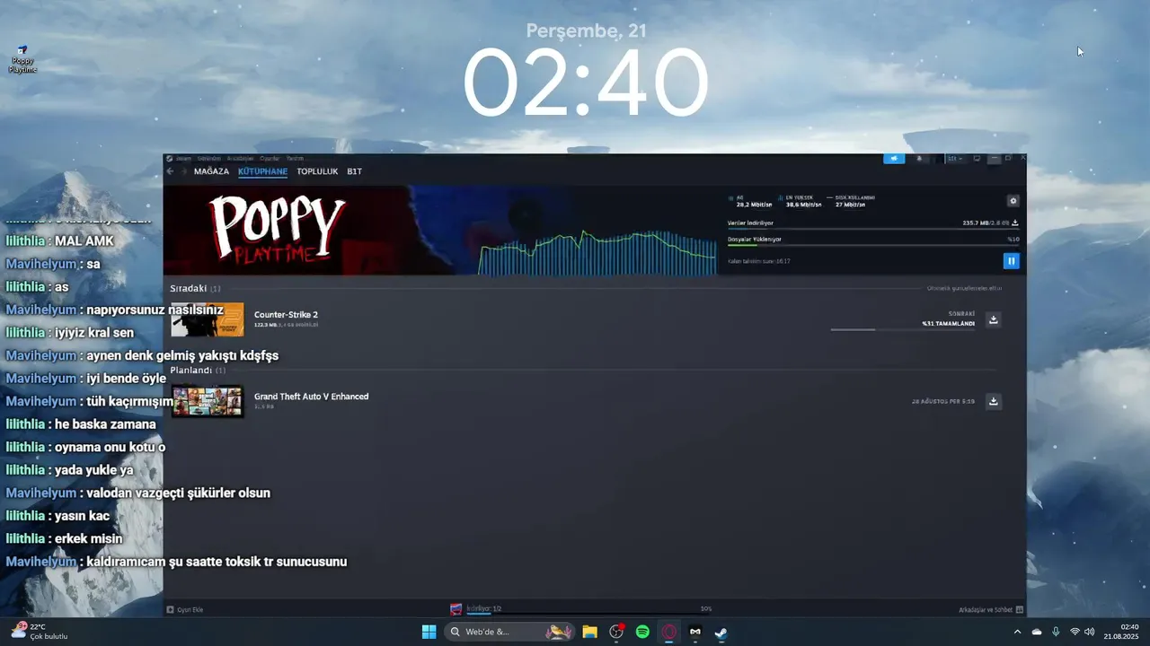Open volume speaker tray icon
Image resolution: width=1150 pixels, height=646 pixels.
1090,632
